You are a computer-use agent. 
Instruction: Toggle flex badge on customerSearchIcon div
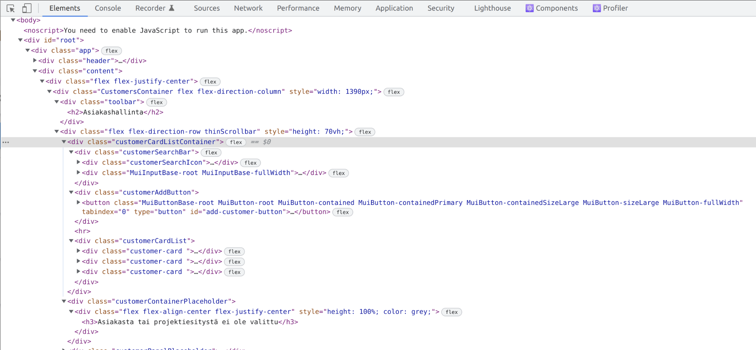click(x=250, y=163)
